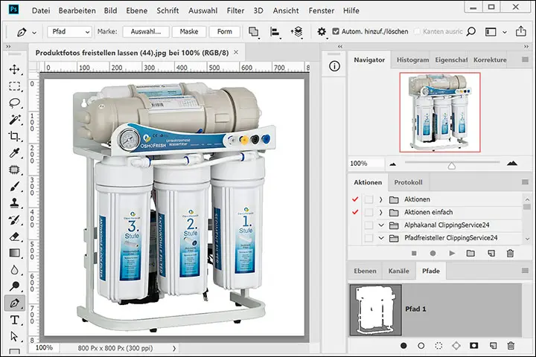Select the Eyedropper tool

(14, 153)
